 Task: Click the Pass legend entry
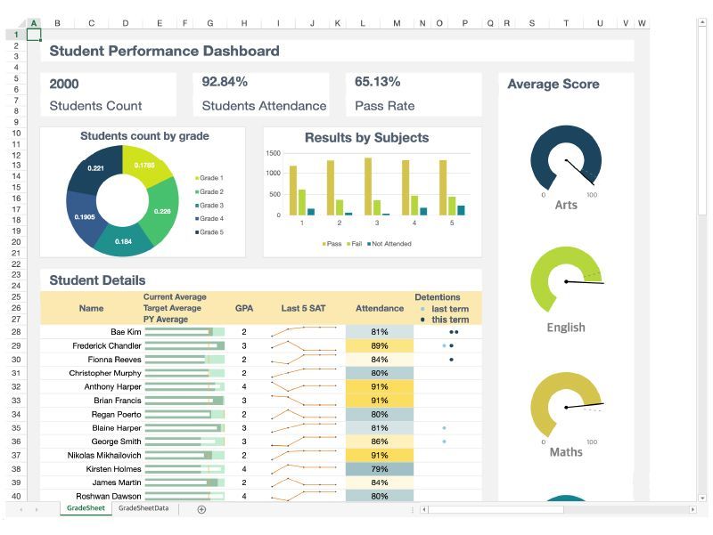tap(332, 244)
